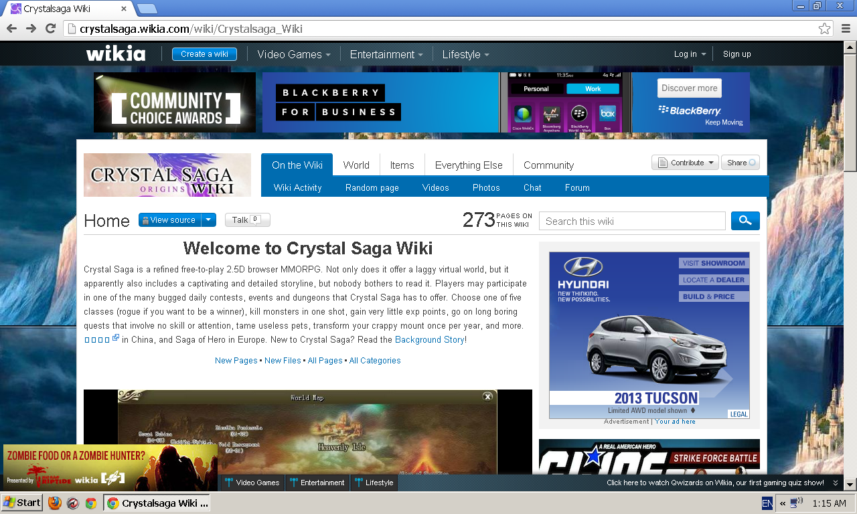
Task: Select the Community tab
Action: coord(548,165)
